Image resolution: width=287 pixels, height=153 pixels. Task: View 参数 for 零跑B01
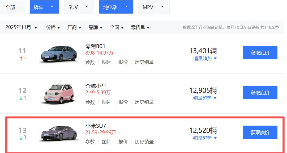click(x=90, y=62)
